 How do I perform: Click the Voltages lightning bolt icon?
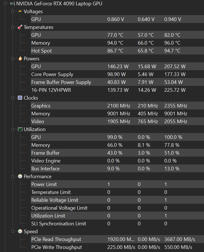[20, 12]
